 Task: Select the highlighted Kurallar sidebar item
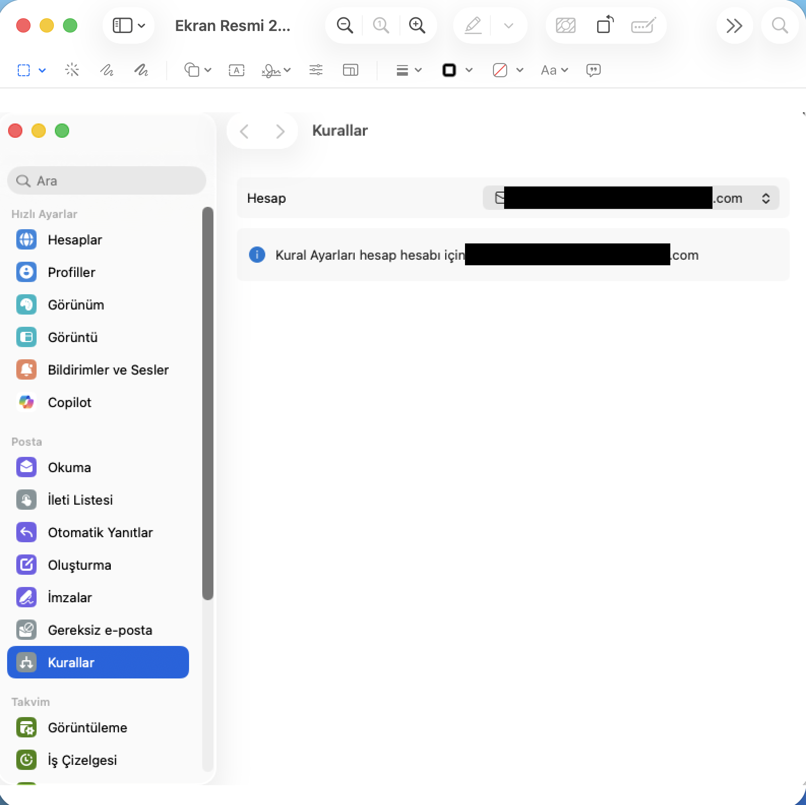tap(98, 662)
